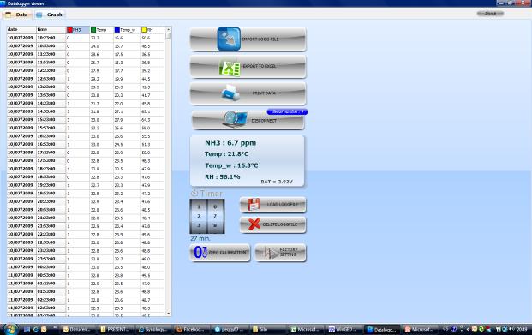Image resolution: width=532 pixels, height=335 pixels.
Task: Click the Import Logs File icon
Action: coord(229,39)
